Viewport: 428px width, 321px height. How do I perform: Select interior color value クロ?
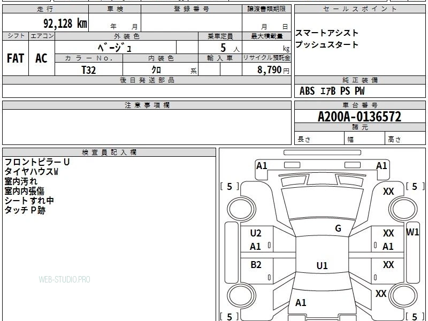[x=156, y=70]
